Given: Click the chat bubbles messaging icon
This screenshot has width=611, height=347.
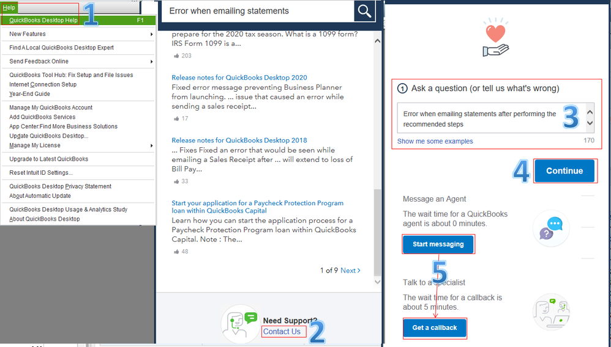Looking at the screenshot, I should click(x=551, y=228).
